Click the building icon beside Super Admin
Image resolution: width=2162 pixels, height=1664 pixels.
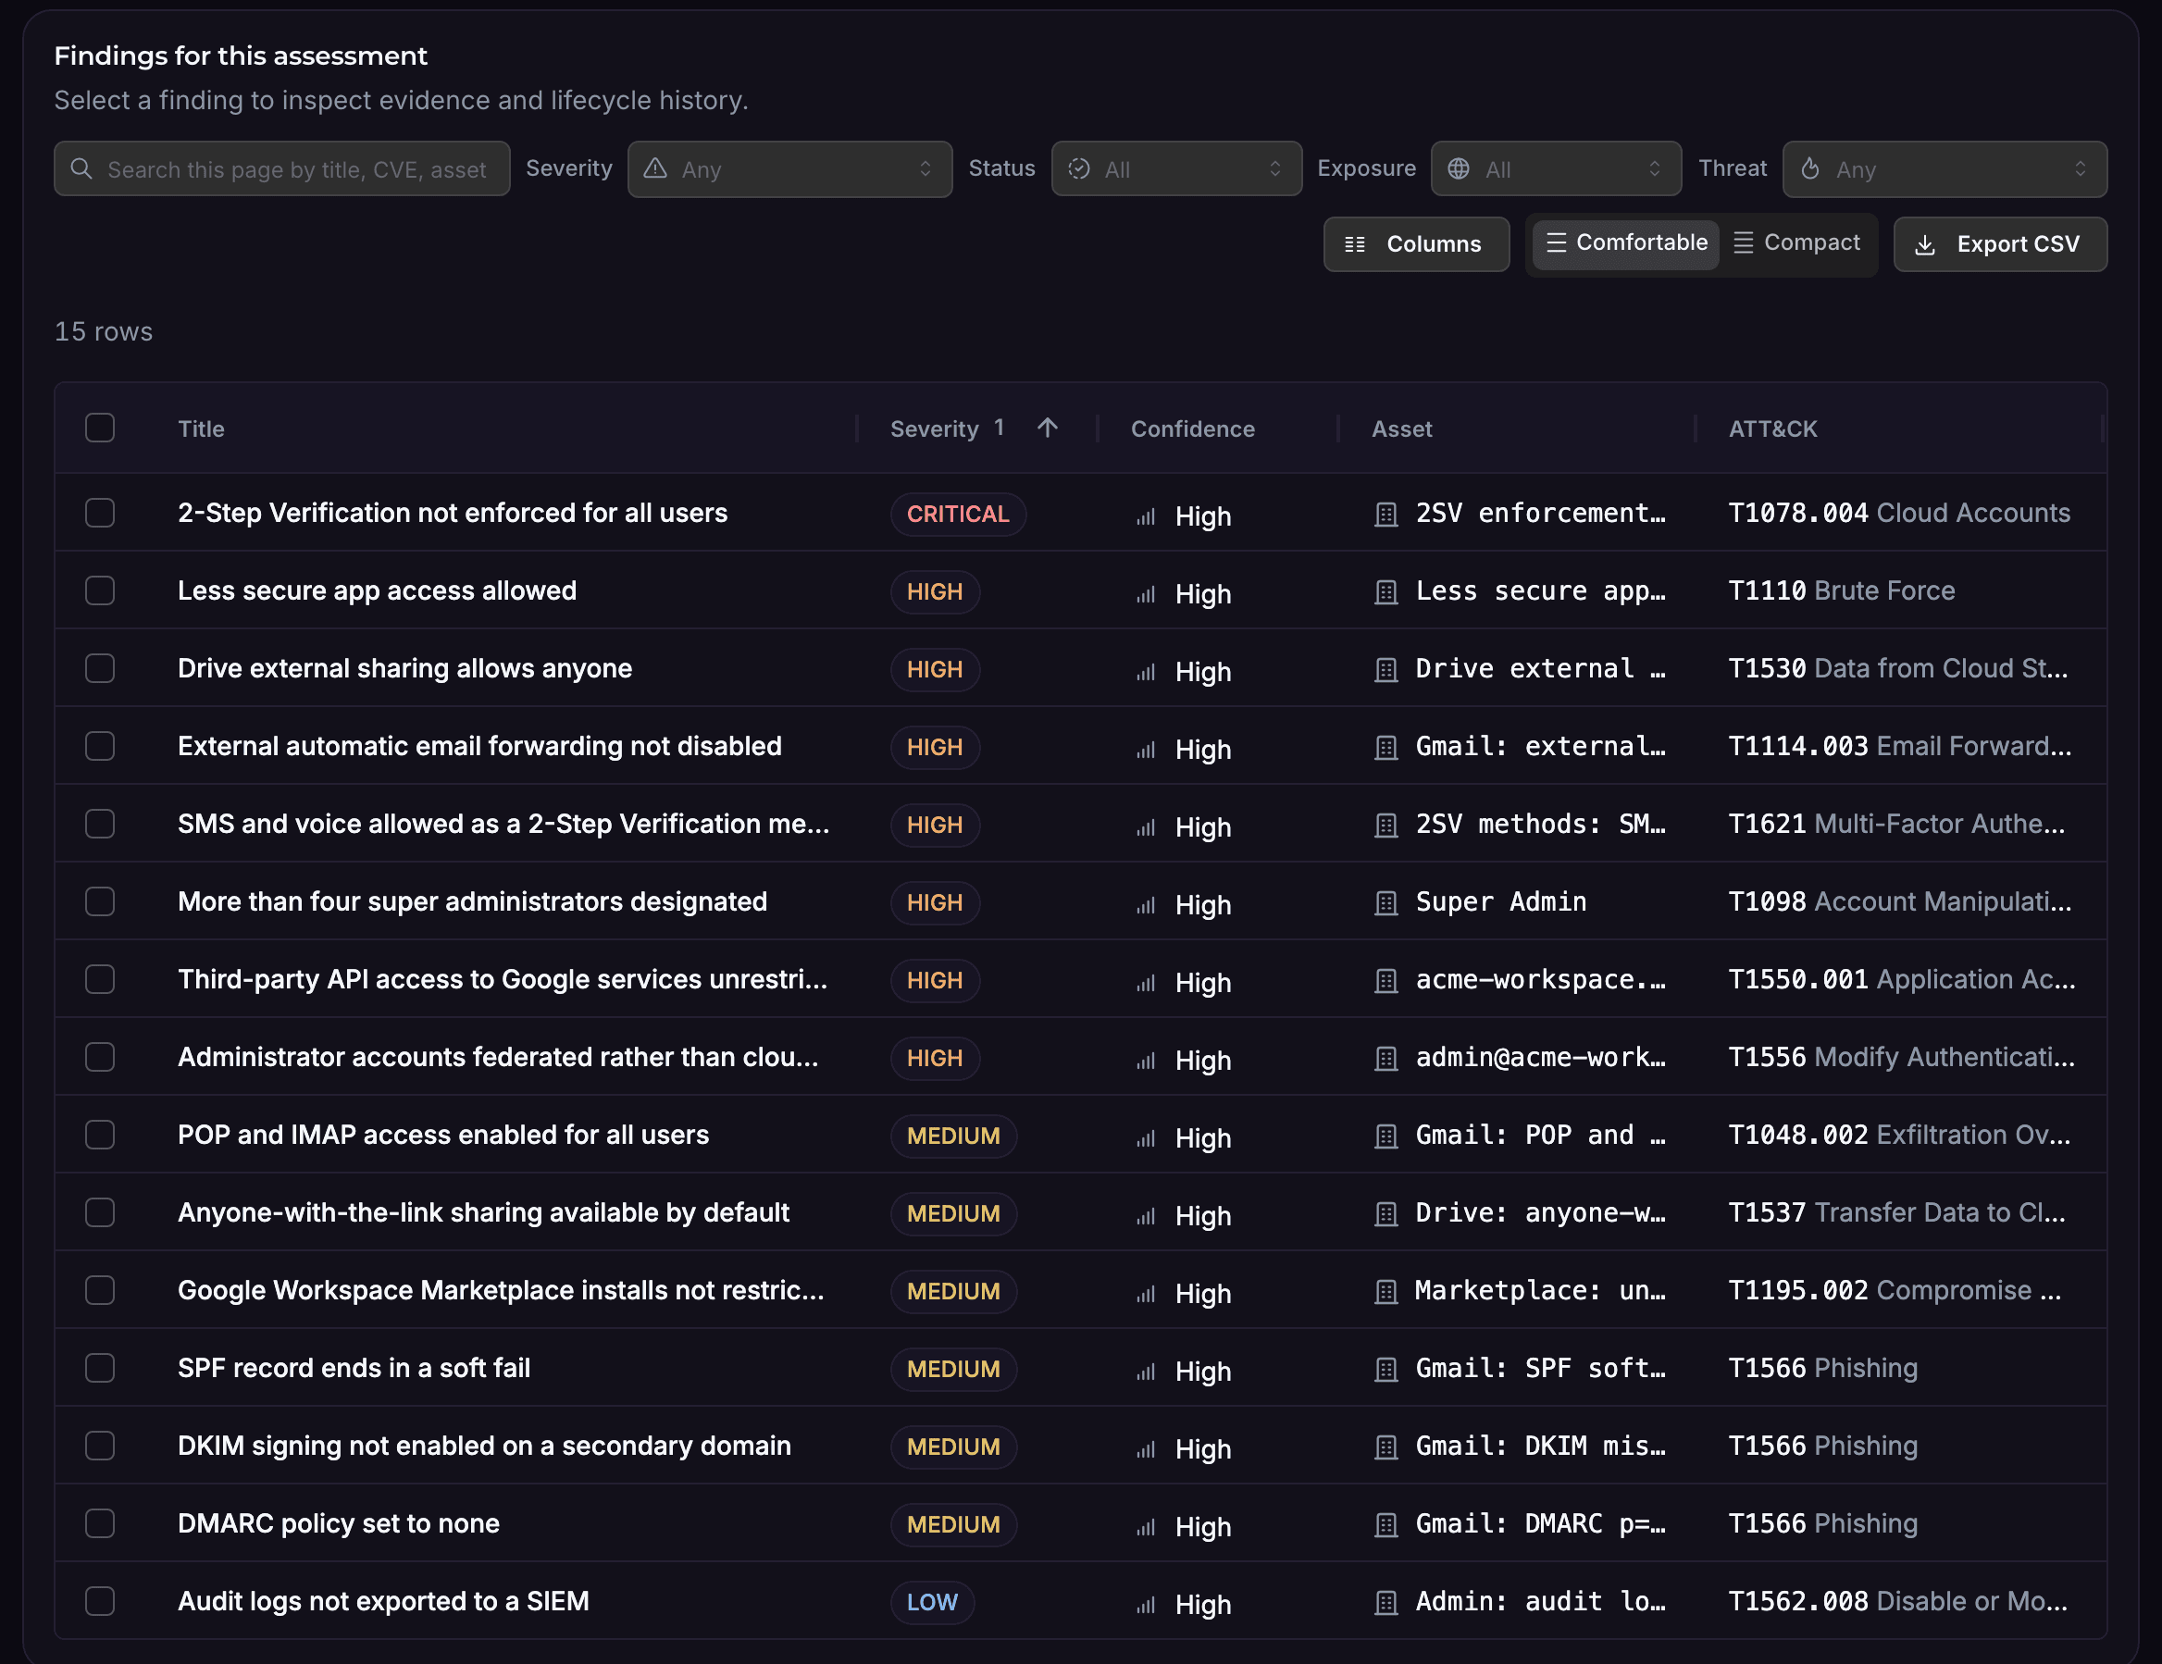pos(1385,904)
